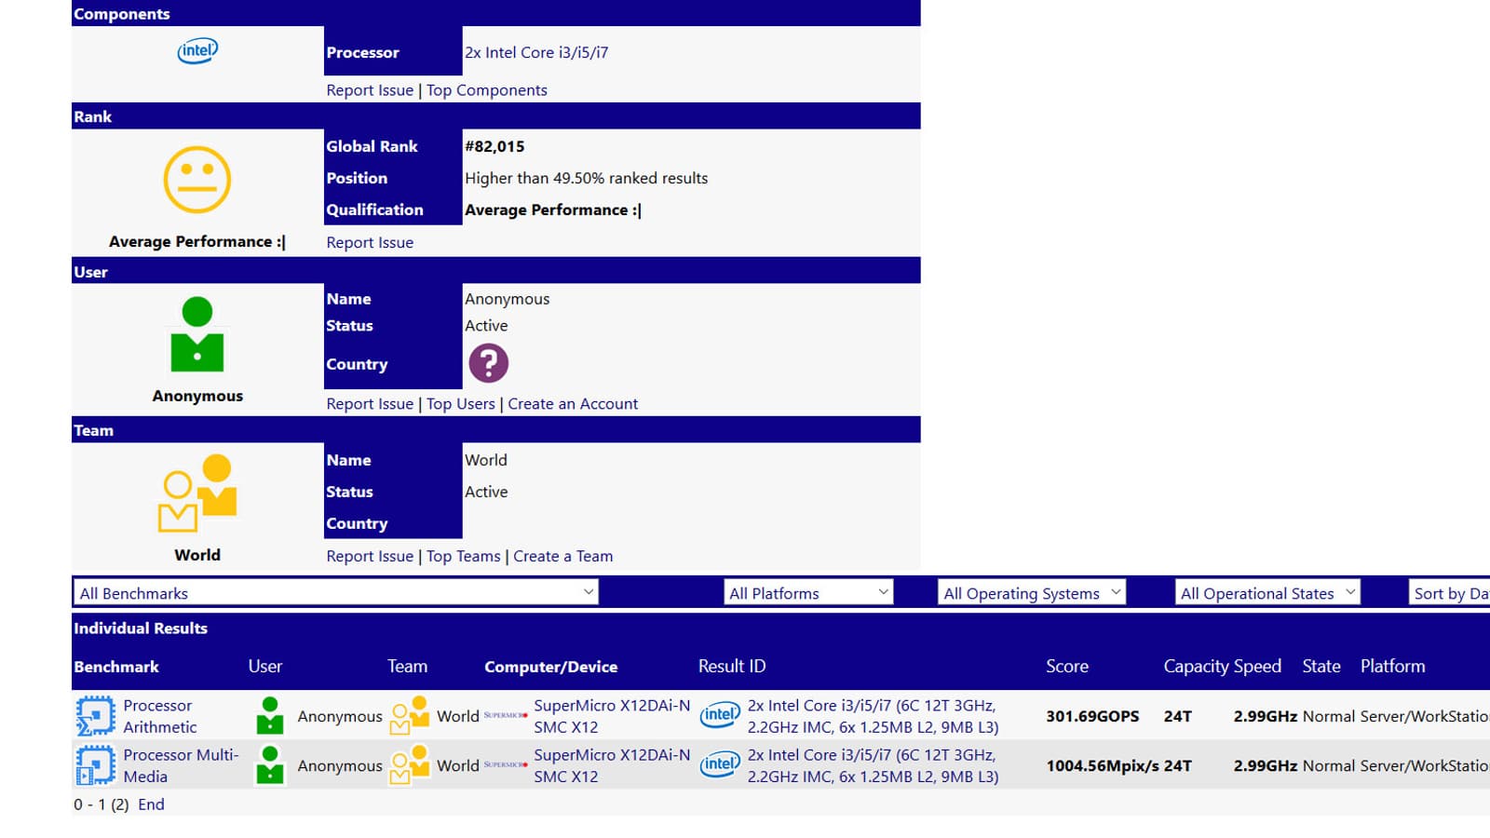Click World team name in Multi-Media row
The width and height of the screenshot is (1490, 838).
(458, 765)
